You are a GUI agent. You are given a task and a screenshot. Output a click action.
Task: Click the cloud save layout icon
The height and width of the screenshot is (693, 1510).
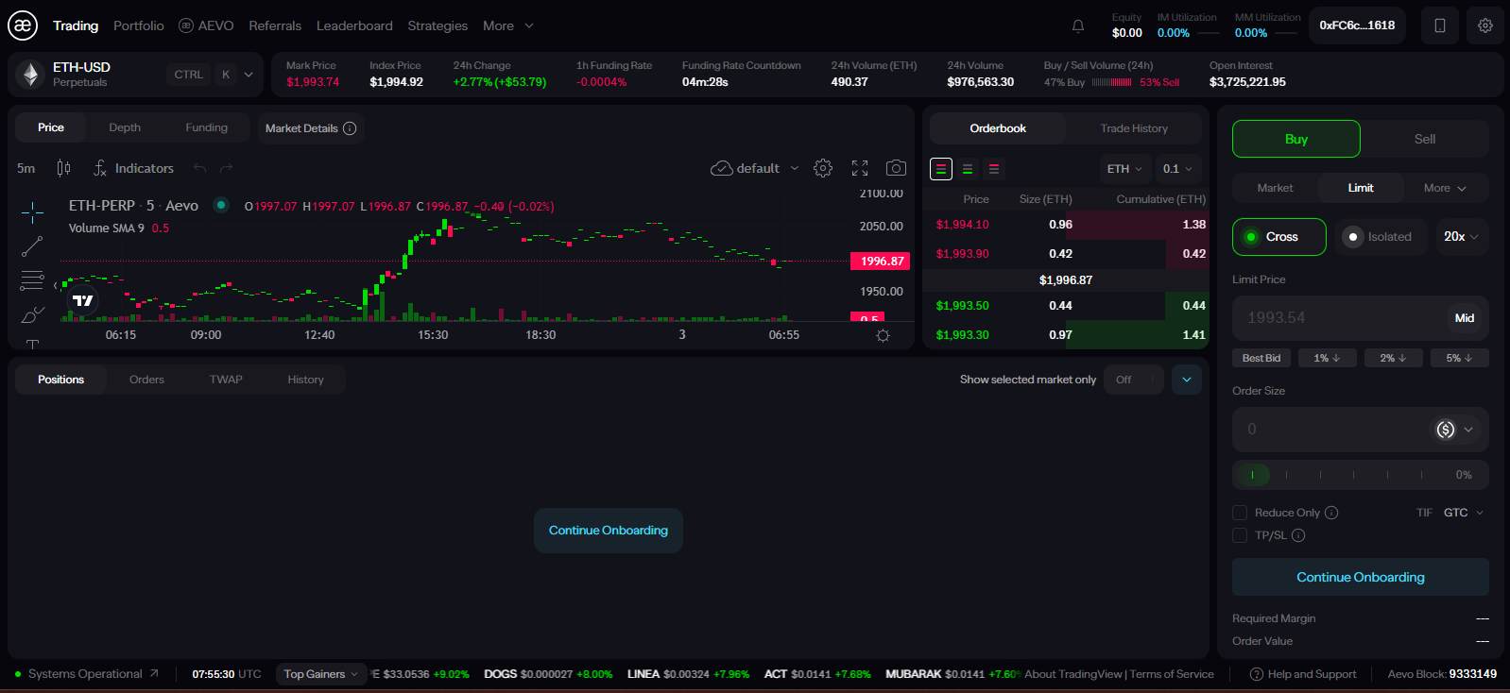(x=721, y=168)
